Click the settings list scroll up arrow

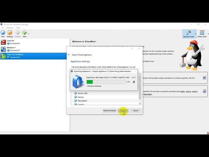pyautogui.click(x=140, y=74)
